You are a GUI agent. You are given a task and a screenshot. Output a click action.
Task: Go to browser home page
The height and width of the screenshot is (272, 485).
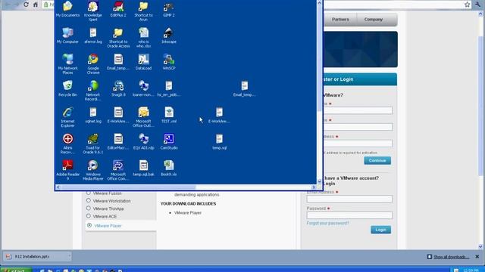coord(36,5)
